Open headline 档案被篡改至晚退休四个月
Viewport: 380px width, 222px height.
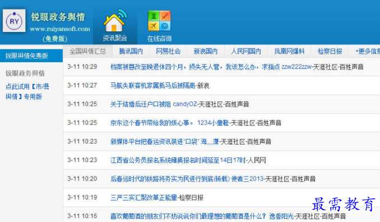pyautogui.click(x=195, y=67)
